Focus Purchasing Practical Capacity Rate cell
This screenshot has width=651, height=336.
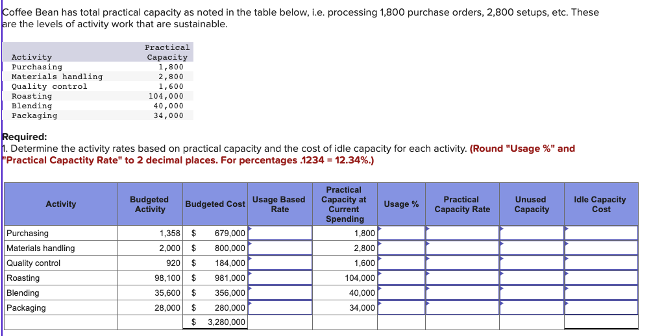click(463, 233)
